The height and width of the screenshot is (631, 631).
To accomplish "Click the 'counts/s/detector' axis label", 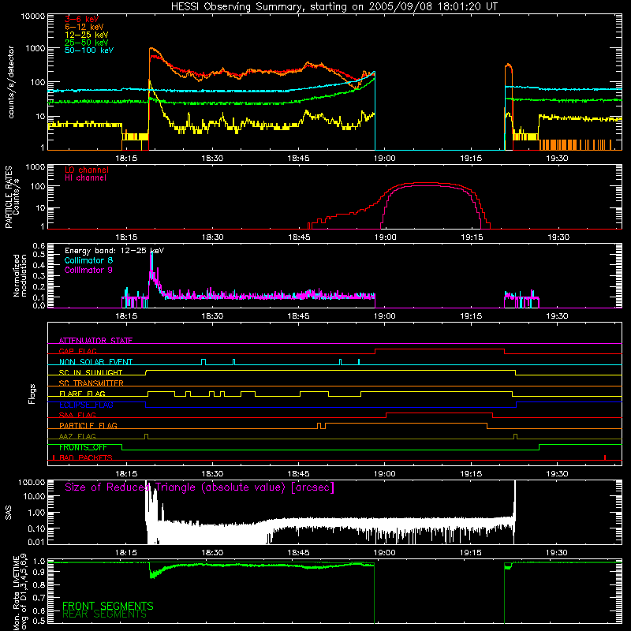I will point(11,82).
